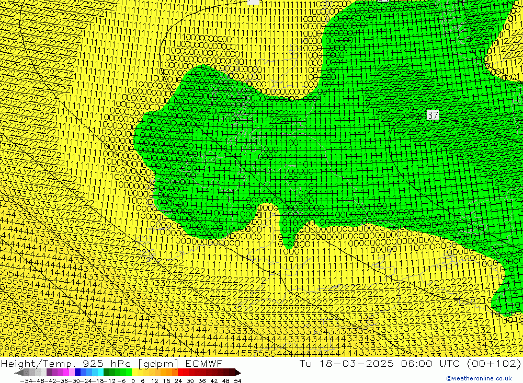The image size is (523, 383).
Task: Click the legend value 12
Action: [155, 381]
